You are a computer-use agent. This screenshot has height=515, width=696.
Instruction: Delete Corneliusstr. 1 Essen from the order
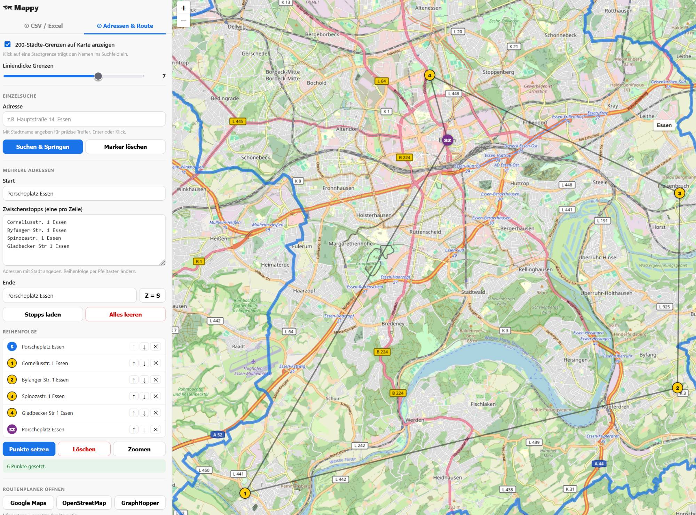pyautogui.click(x=156, y=363)
